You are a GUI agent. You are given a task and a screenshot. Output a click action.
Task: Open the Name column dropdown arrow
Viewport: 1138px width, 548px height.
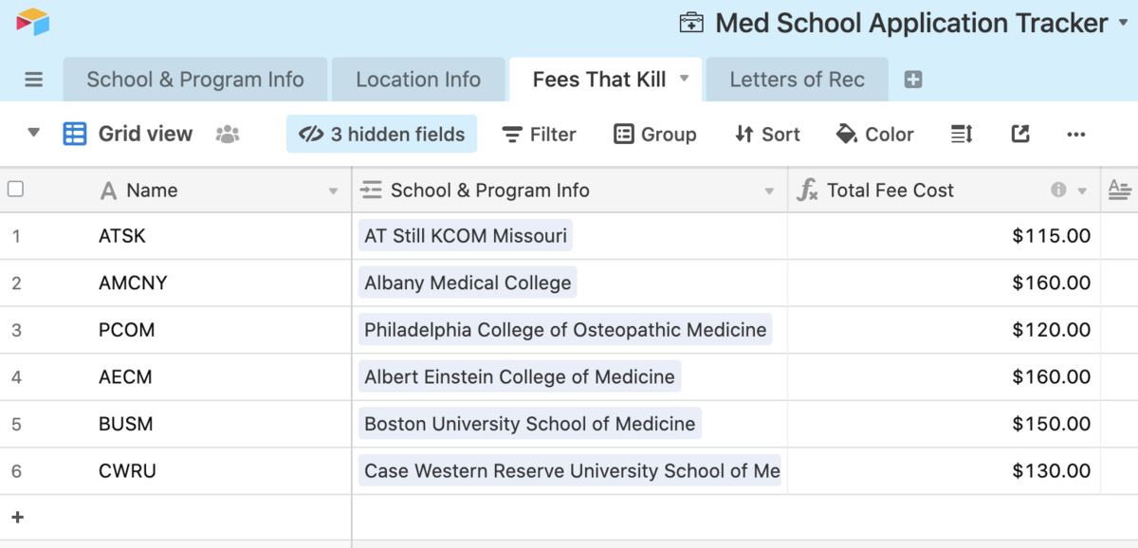tap(333, 192)
